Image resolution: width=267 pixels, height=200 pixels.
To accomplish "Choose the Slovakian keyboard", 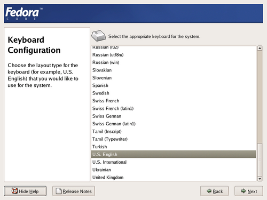I will point(174,70).
